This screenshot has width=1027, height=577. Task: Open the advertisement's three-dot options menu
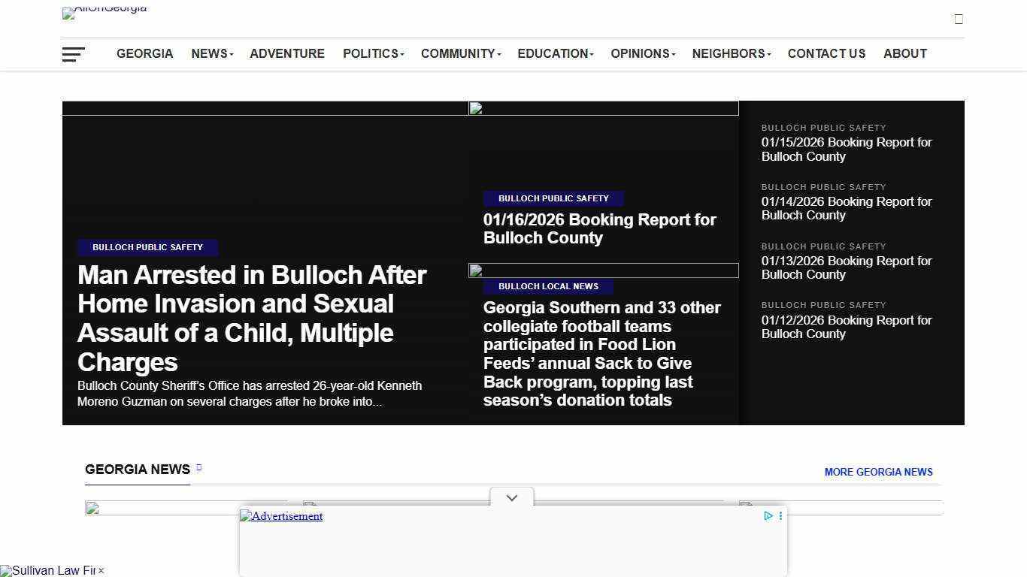[780, 516]
